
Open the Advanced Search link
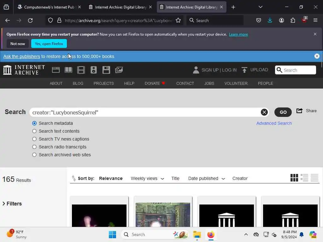point(274,123)
